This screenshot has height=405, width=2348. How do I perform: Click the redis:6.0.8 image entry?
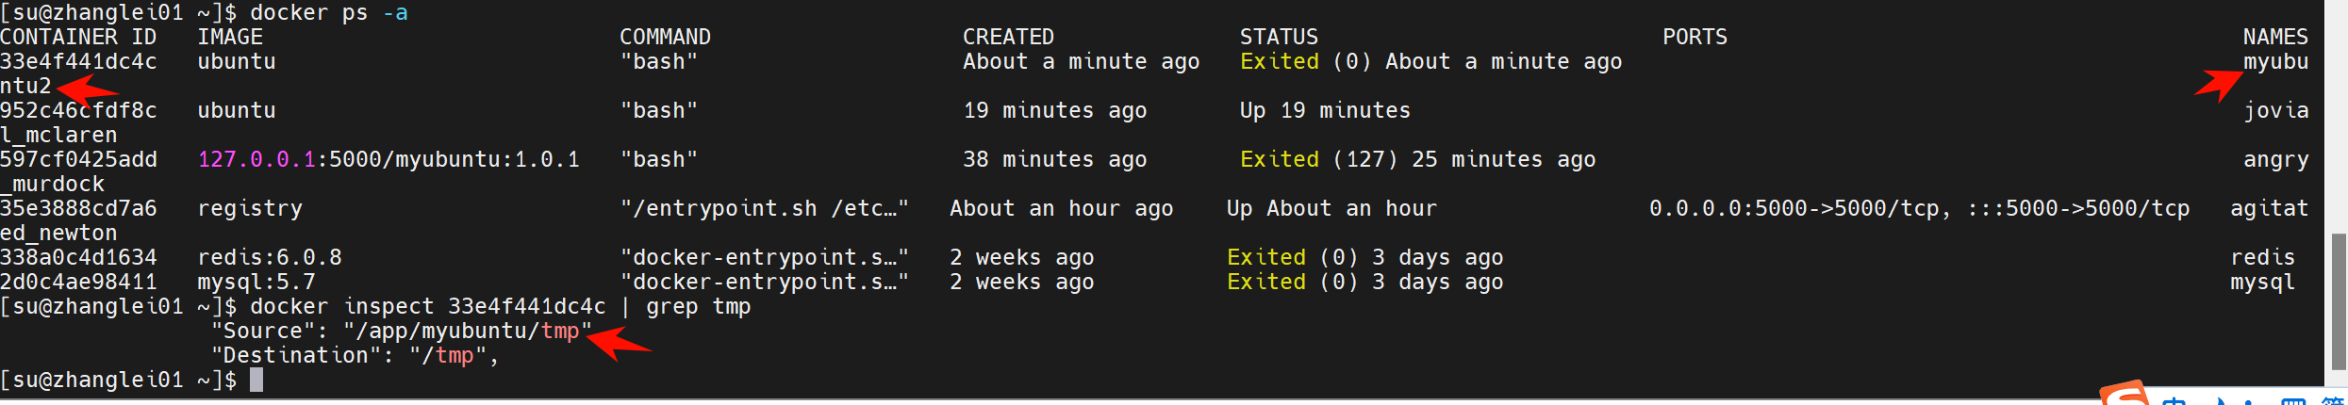tap(270, 257)
